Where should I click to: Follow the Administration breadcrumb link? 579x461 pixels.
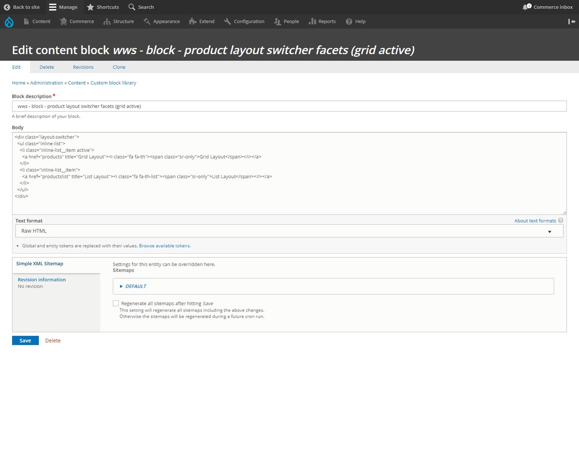click(47, 83)
